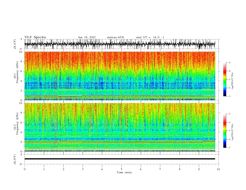
Task: Click the 'station=ATH' header label
Action: (115, 37)
